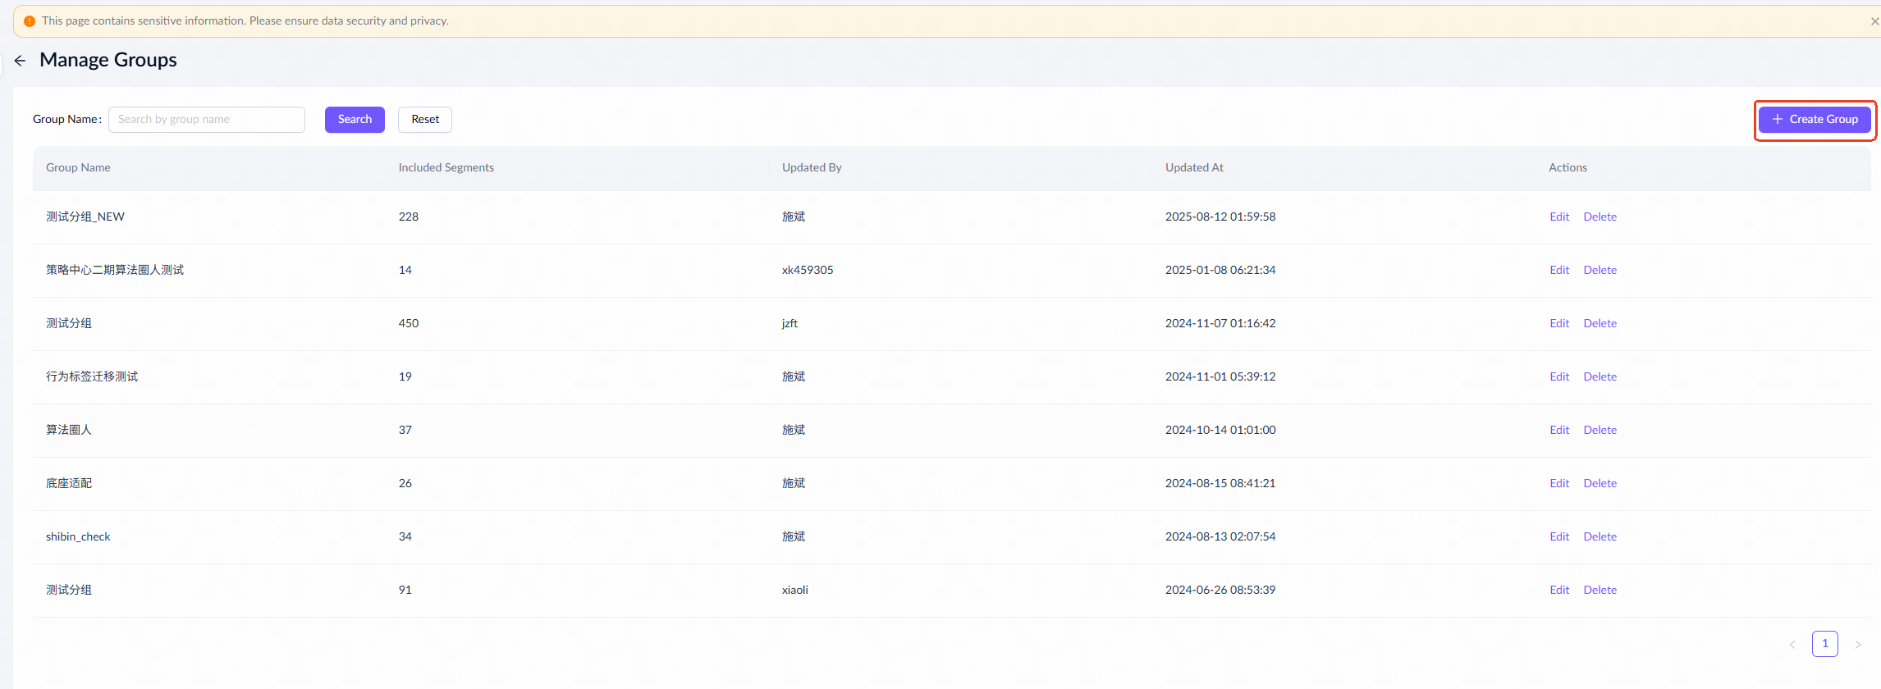Delete the group updated by jzft

[x=1600, y=324]
